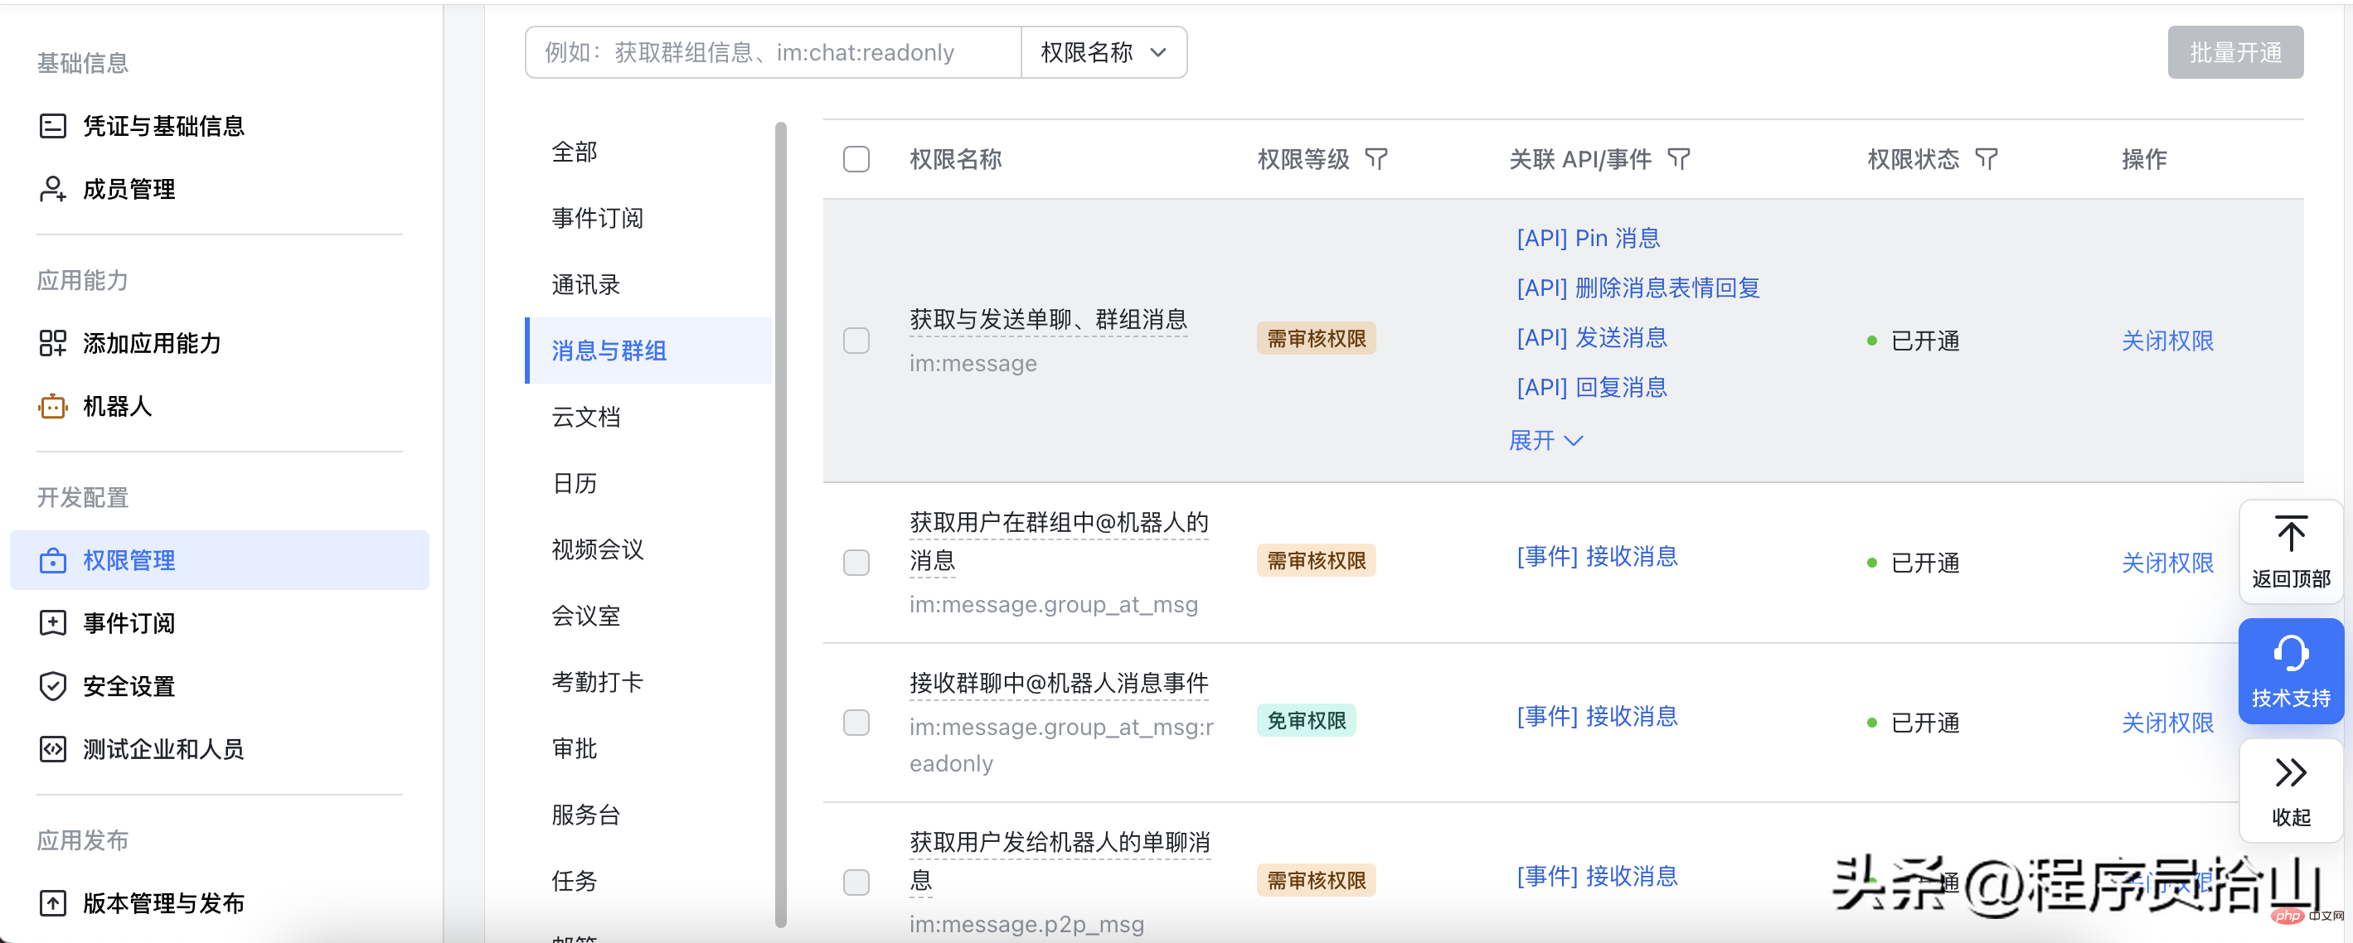Click the permission search input field

[772, 52]
